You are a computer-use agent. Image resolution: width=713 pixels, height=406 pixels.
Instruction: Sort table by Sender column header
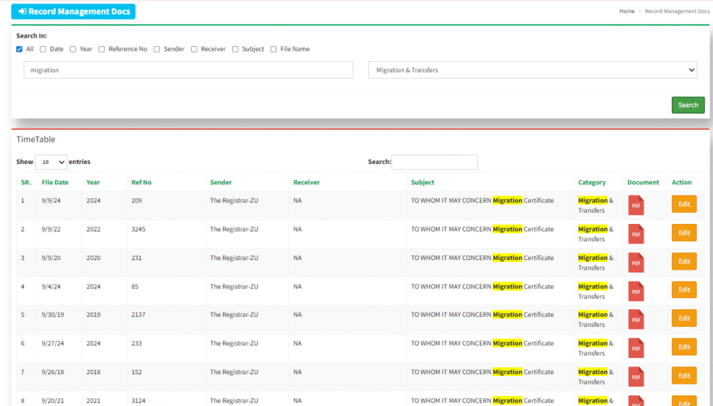pyautogui.click(x=221, y=183)
